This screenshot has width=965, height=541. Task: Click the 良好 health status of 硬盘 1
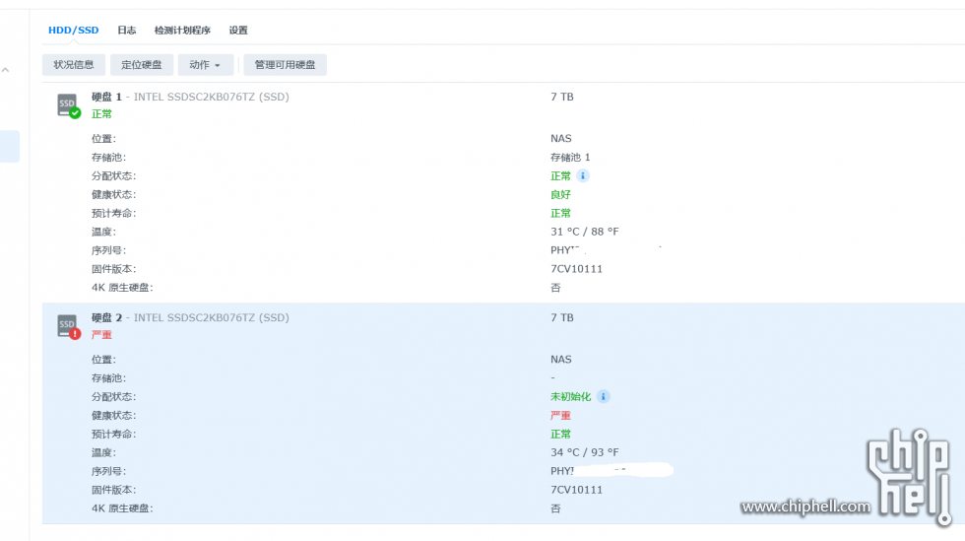pos(560,195)
